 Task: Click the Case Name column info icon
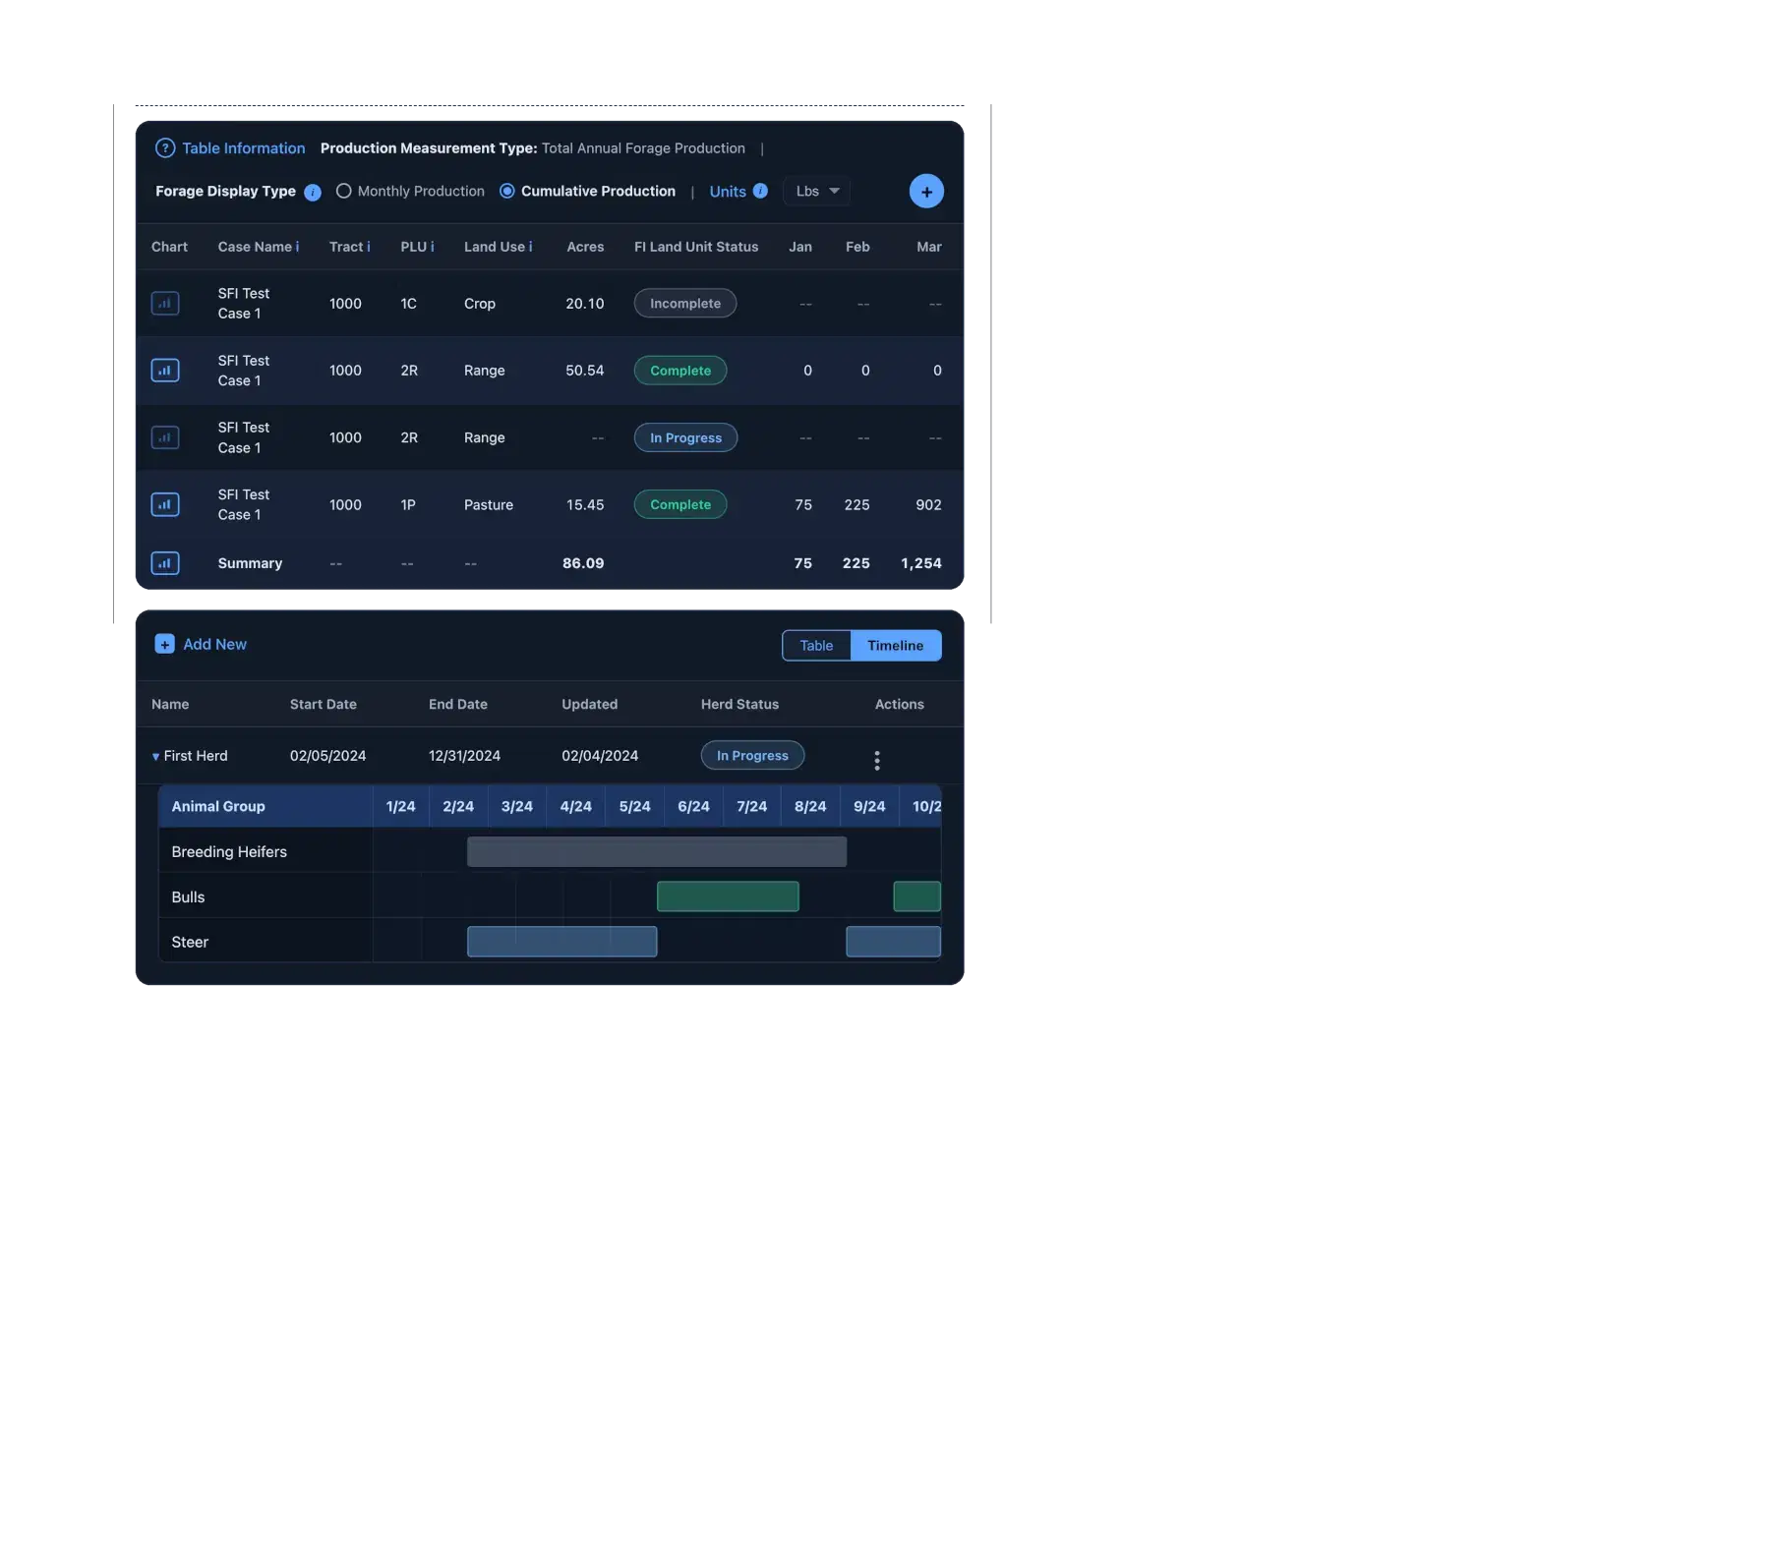click(x=297, y=247)
